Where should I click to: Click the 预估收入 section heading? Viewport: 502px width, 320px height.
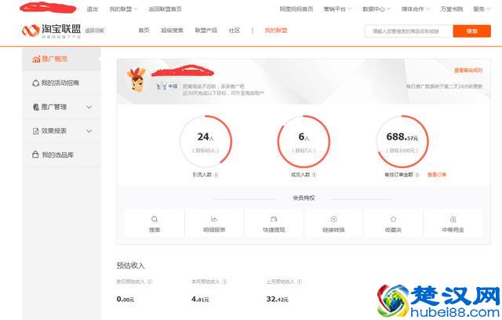131,265
